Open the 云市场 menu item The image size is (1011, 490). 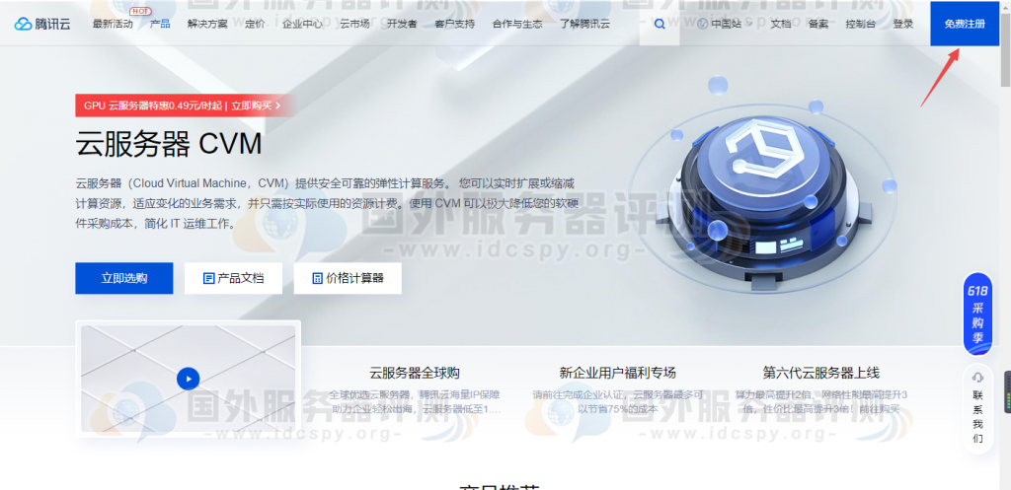click(x=354, y=24)
